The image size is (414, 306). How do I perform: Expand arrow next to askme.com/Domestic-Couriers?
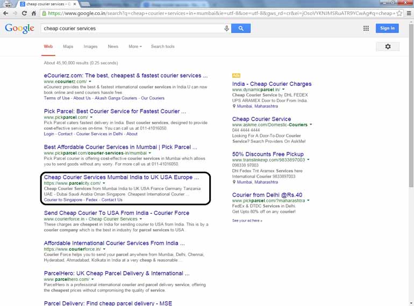click(311, 125)
